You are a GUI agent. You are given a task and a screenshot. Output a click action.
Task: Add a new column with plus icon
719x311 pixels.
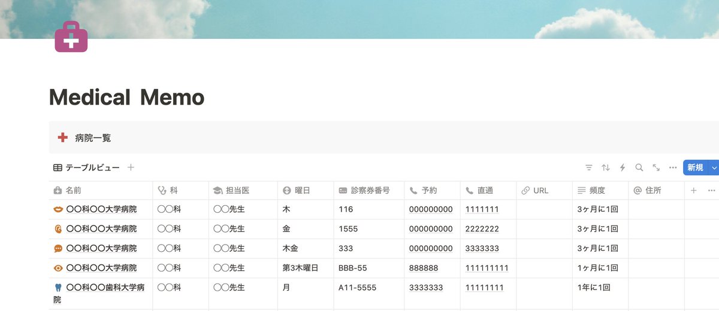tap(694, 191)
